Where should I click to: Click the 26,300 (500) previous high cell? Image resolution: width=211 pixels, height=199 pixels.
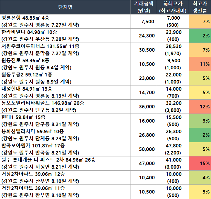click(x=173, y=135)
